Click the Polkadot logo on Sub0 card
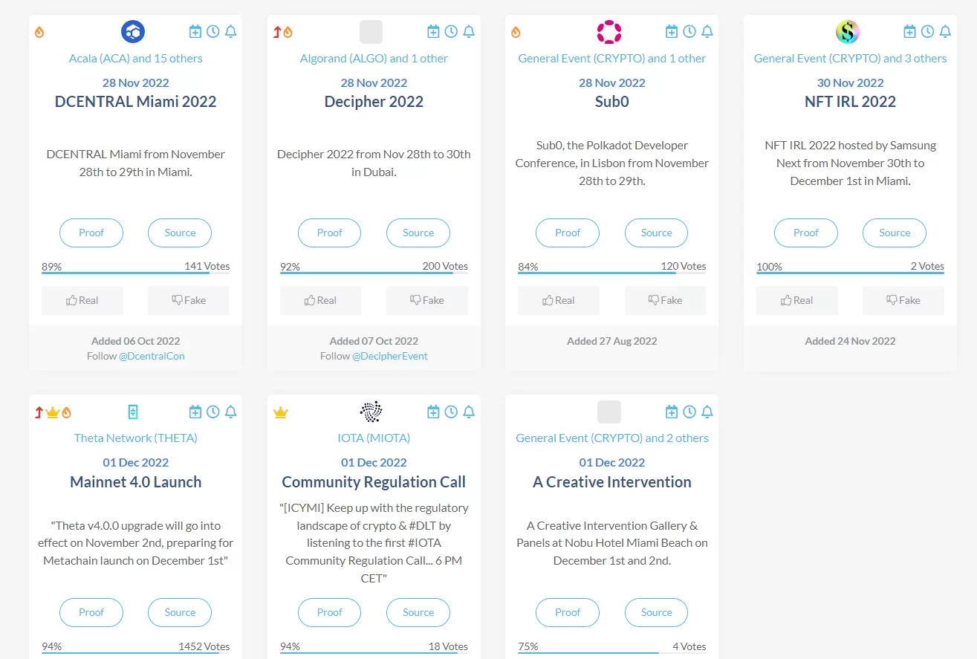 pos(609,32)
